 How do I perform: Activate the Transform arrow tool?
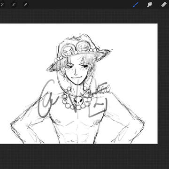pos(25,5)
